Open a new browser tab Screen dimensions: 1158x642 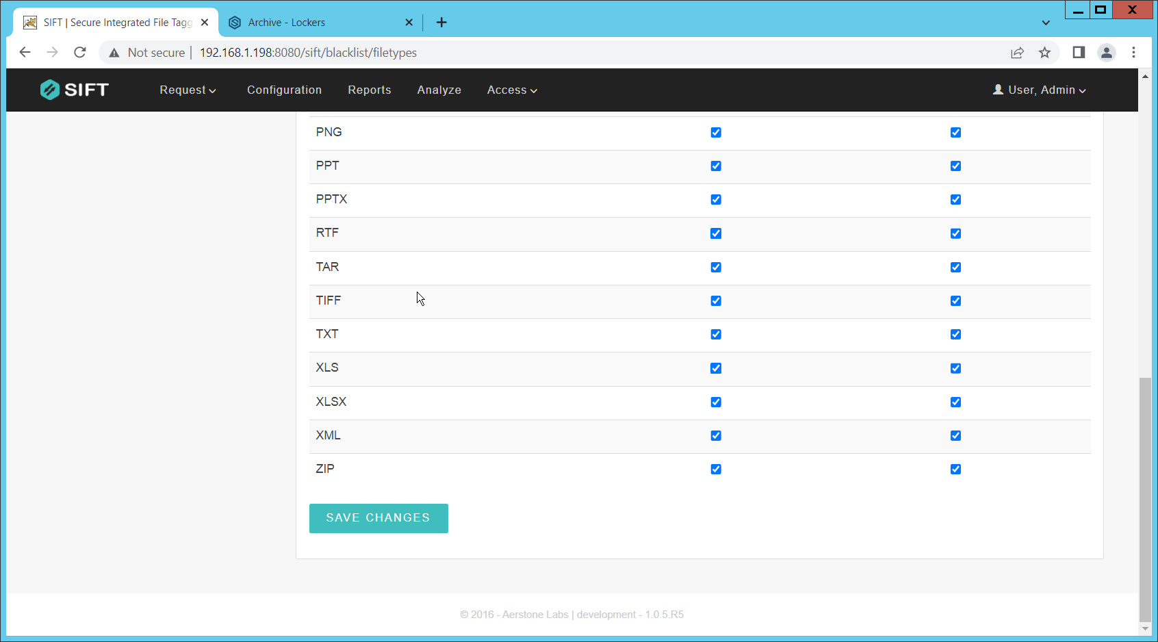(x=441, y=23)
